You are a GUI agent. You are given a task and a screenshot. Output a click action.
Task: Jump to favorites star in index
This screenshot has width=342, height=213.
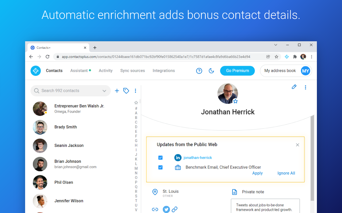click(x=136, y=103)
